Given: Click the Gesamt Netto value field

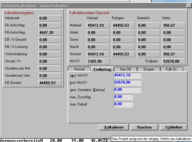Looking at the screenshot, I should click(173, 54).
